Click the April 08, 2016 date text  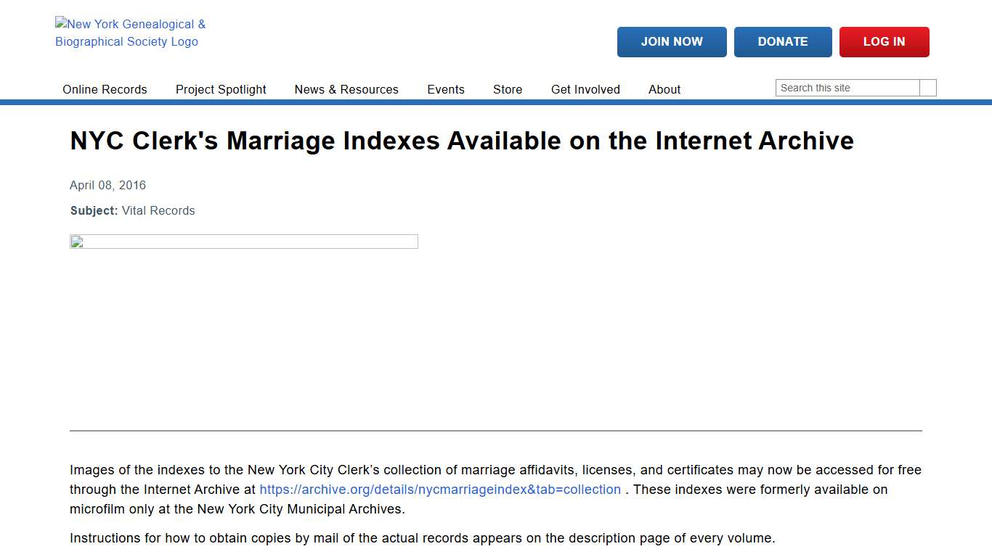coord(107,185)
